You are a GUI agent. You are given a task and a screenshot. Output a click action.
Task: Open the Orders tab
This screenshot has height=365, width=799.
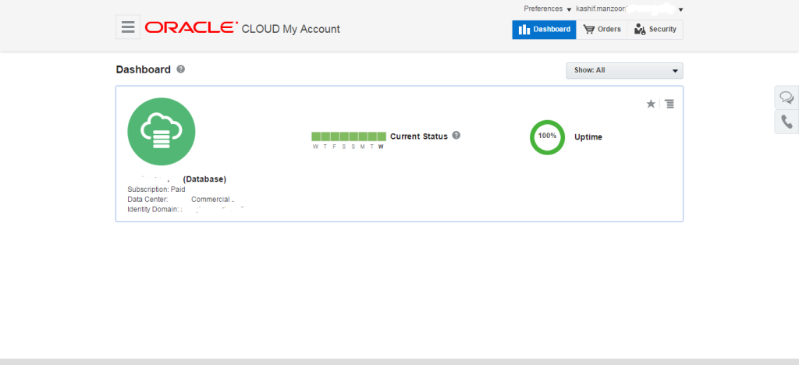tap(602, 30)
